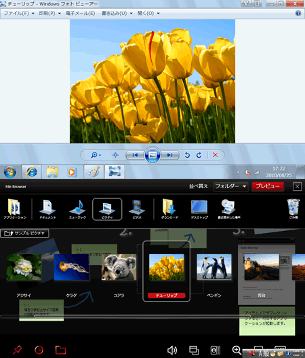Open the フォルダー sort dropdown
This screenshot has height=358, width=305.
230,186
